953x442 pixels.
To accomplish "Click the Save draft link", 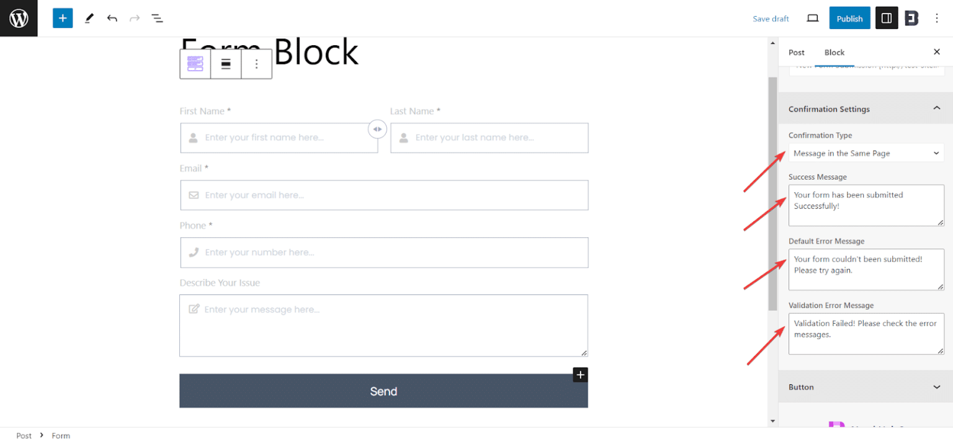I will [x=771, y=19].
